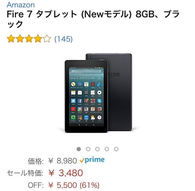The image size is (195, 191).
Task: Click the prime checkmark logo
Action: pyautogui.click(x=92, y=160)
